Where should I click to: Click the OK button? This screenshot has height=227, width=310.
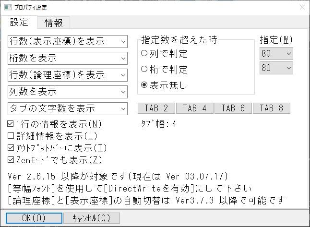coord(34,218)
